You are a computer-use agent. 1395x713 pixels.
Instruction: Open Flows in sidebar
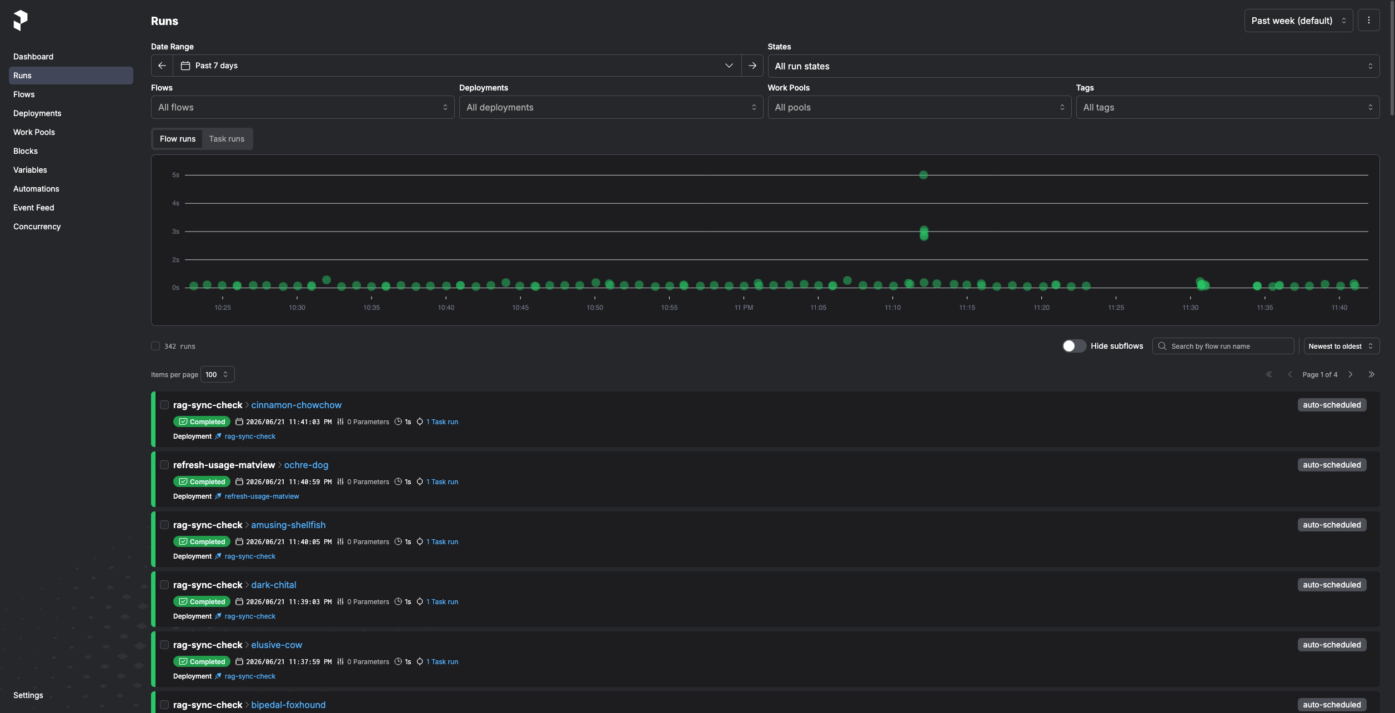point(71,94)
